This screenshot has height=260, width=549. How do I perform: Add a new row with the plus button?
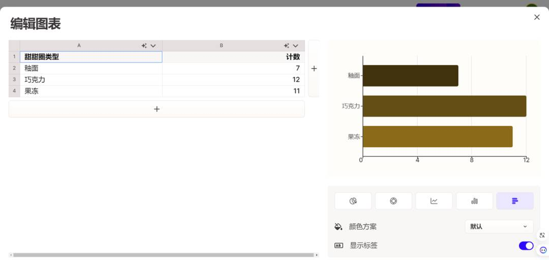pyautogui.click(x=157, y=109)
